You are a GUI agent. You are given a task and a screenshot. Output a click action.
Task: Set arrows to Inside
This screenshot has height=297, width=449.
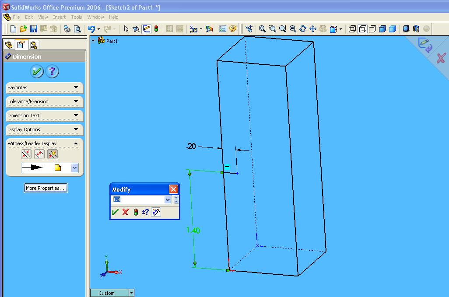[x=39, y=154]
